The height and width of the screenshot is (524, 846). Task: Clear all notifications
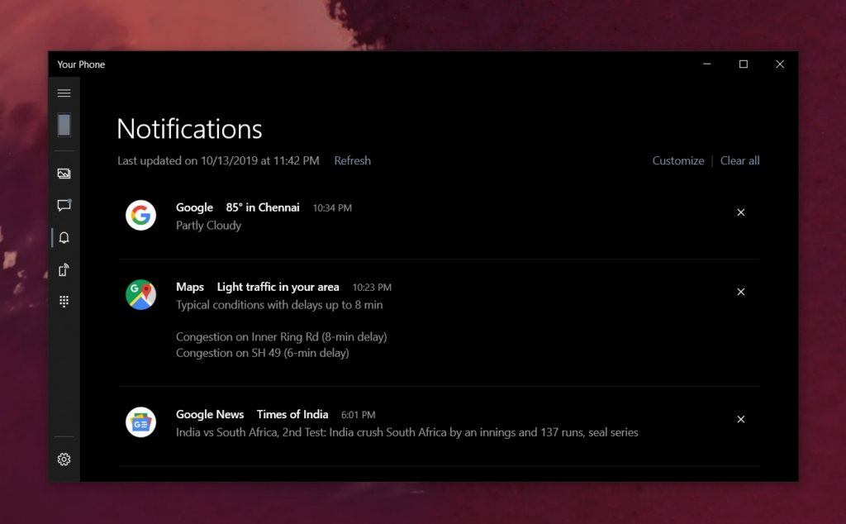(739, 160)
